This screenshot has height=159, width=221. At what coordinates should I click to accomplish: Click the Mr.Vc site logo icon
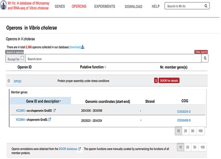coord(3,5)
